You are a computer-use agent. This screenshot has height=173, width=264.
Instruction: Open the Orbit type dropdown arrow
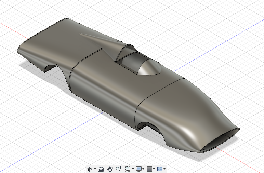click(x=95, y=169)
